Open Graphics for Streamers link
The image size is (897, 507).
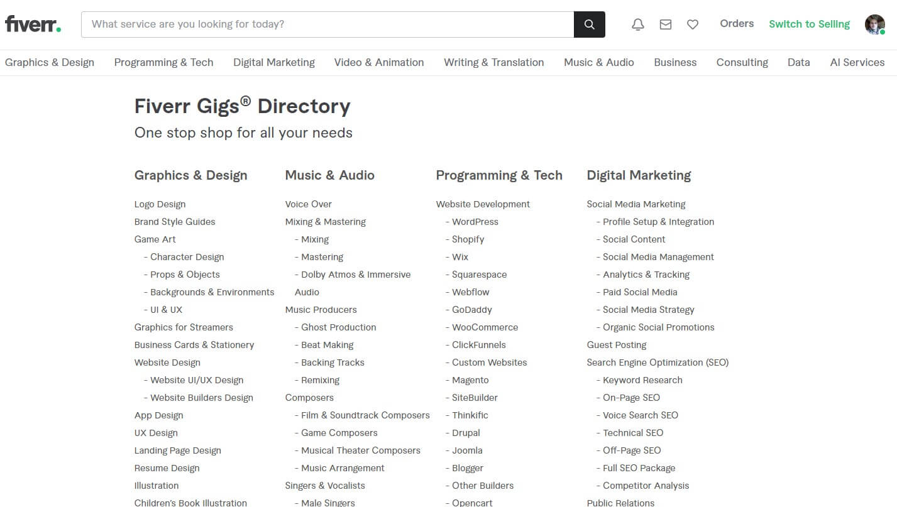click(x=184, y=327)
